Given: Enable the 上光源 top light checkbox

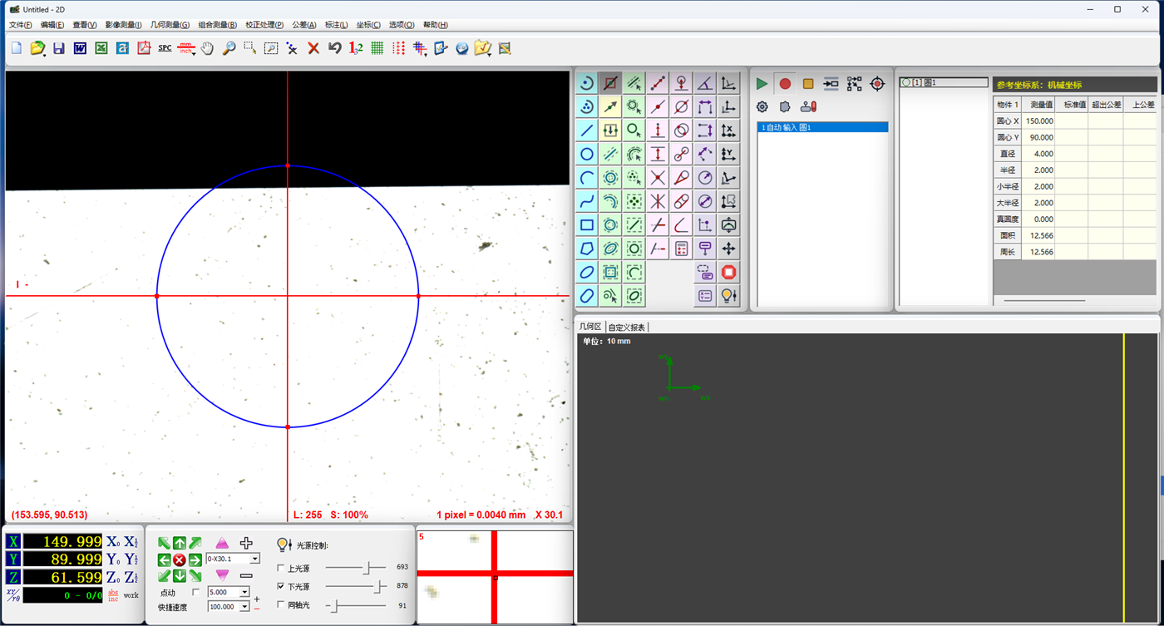Looking at the screenshot, I should (x=281, y=568).
